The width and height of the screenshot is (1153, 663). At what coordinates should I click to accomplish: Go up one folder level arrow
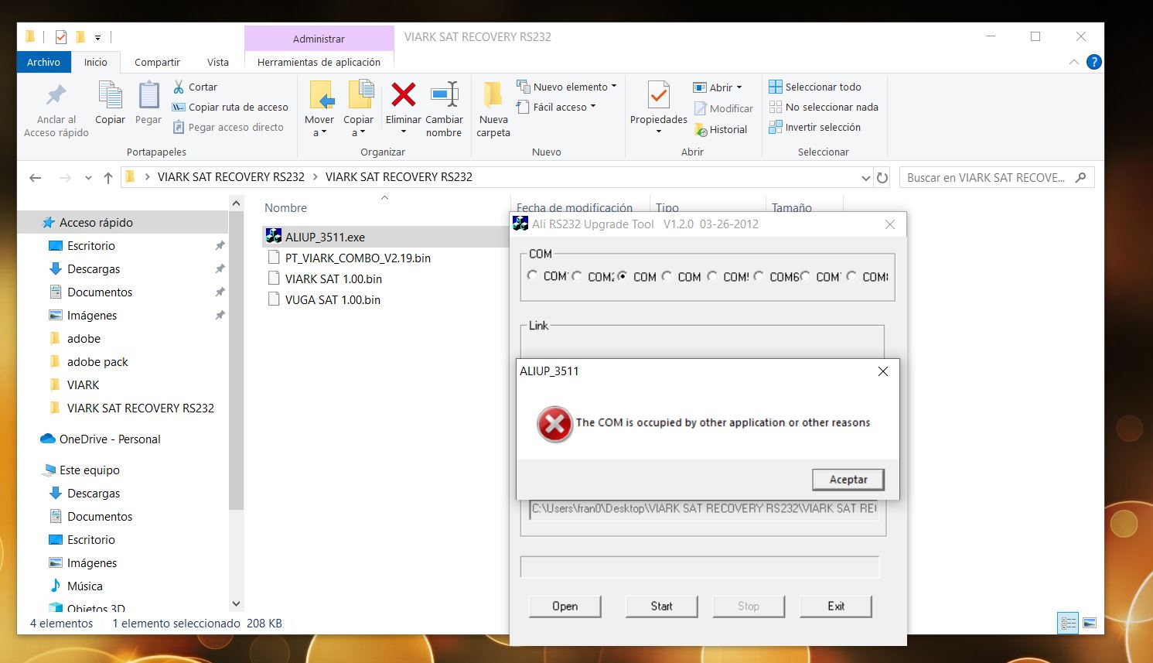click(x=108, y=178)
